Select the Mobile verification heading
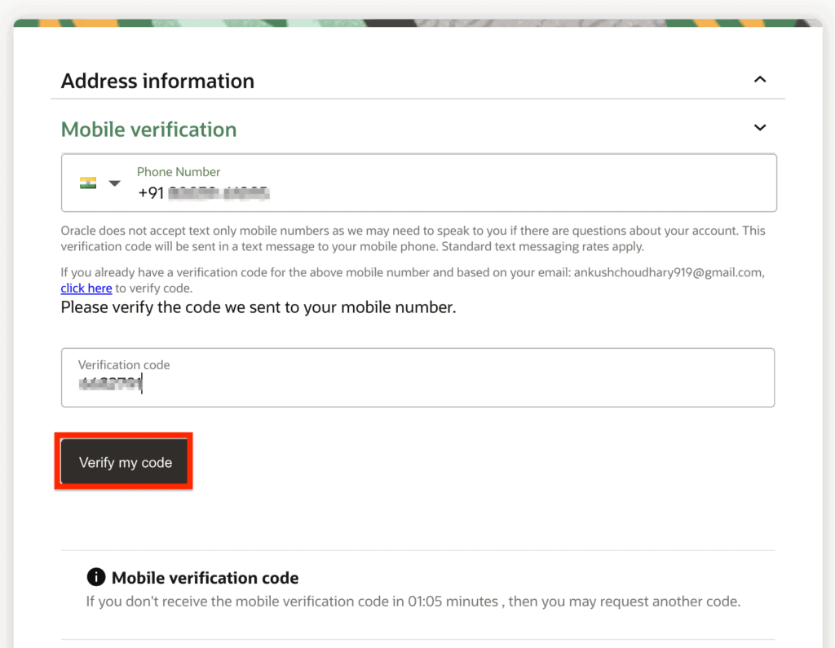This screenshot has height=648, width=835. coord(149,130)
